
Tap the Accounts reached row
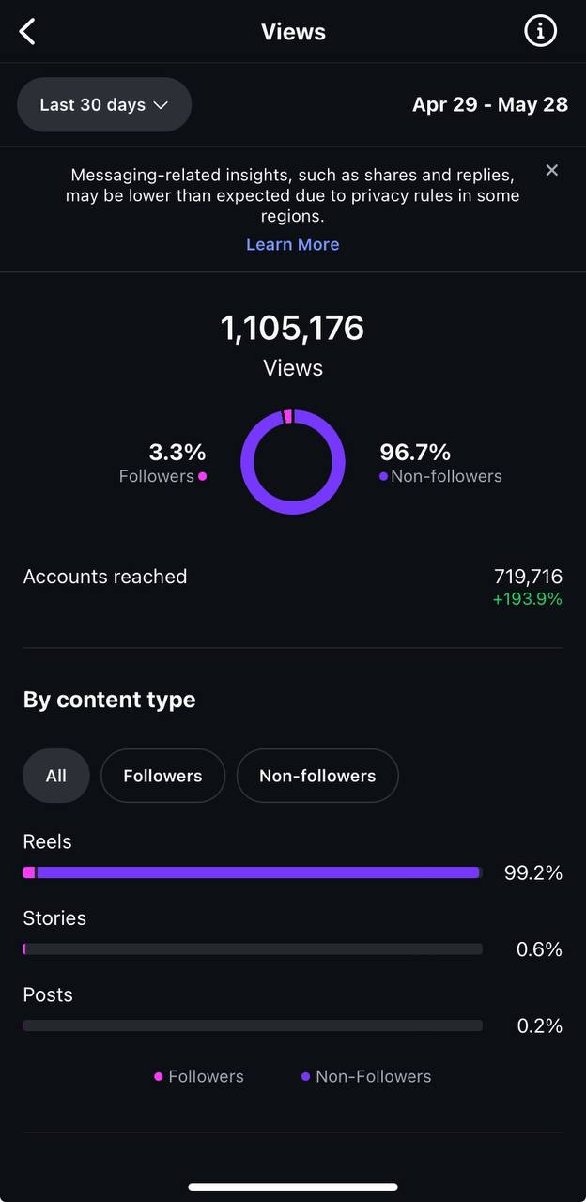tap(292, 587)
